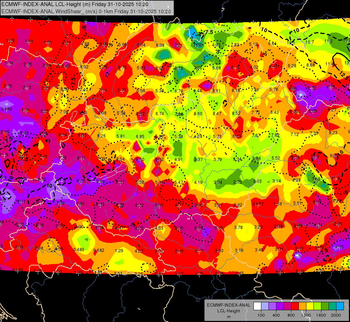Screen dimensions: 350x322
Task: Click the wind shear value 11.2
Action: coord(329,41)
